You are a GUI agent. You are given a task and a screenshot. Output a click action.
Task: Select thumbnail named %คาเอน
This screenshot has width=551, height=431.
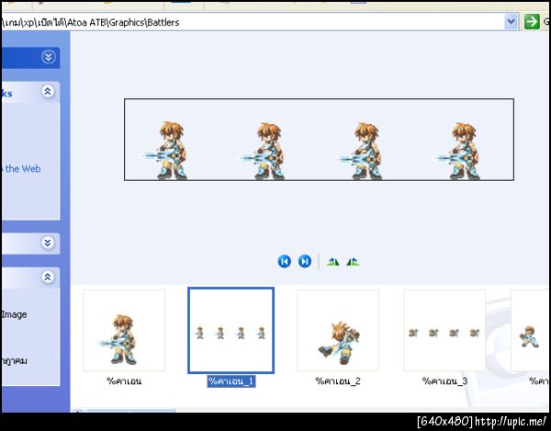pos(124,331)
